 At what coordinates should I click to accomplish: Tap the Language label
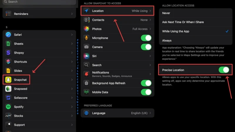(99, 113)
